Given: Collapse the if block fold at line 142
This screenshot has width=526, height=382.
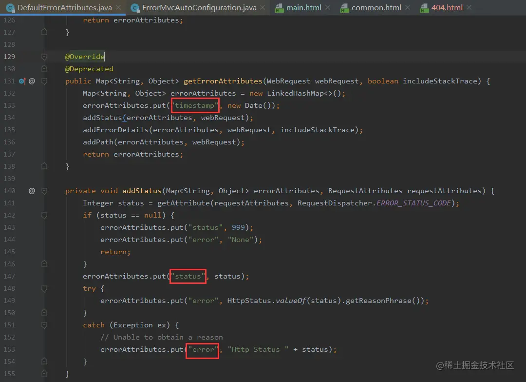Looking at the screenshot, I should click(44, 215).
